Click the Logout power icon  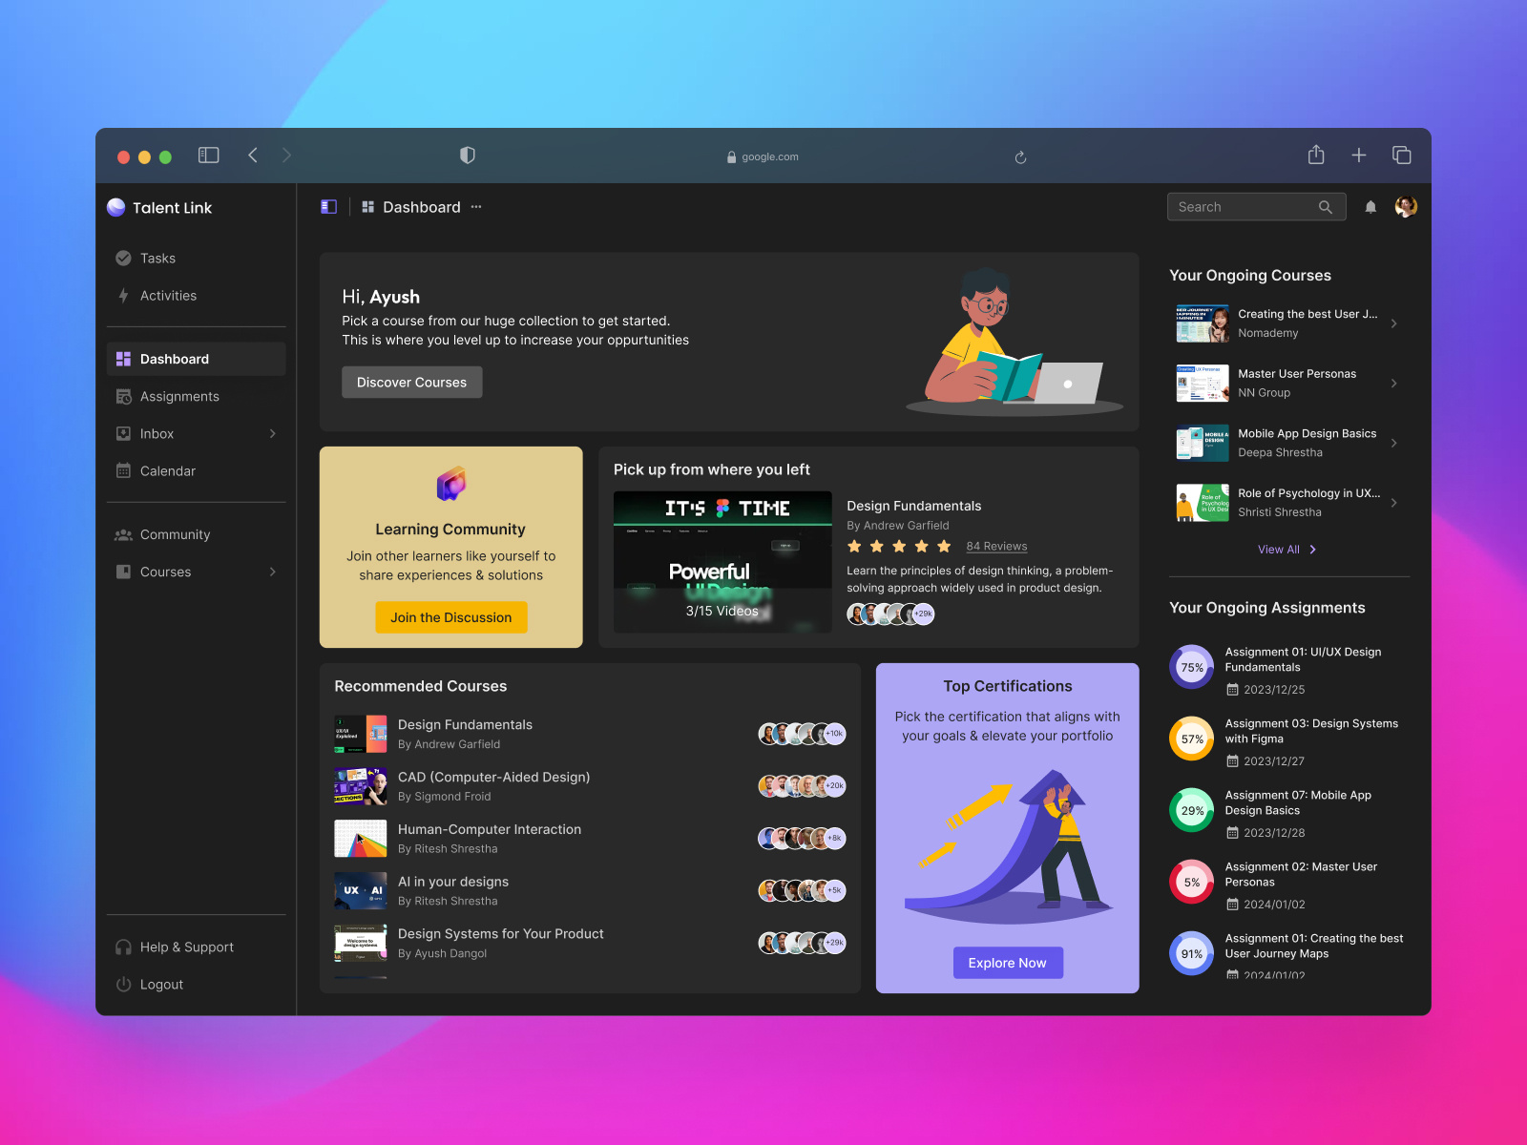coord(124,984)
